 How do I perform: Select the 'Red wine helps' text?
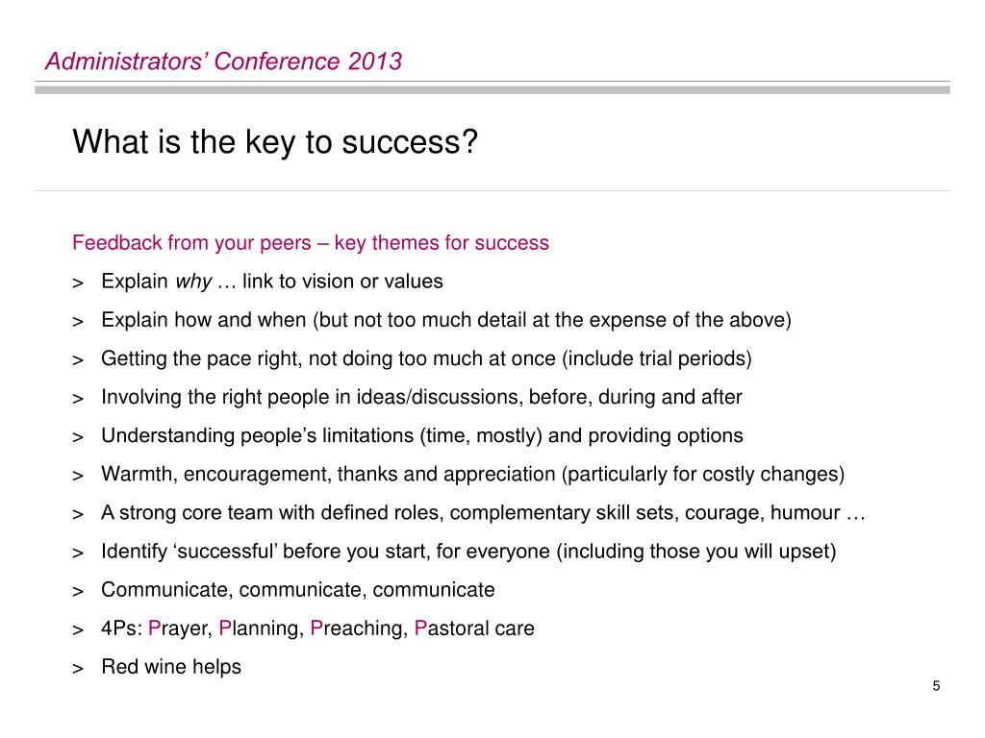tap(171, 667)
